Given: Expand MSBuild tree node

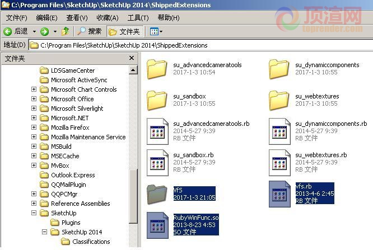Looking at the screenshot, I should click(34, 147).
